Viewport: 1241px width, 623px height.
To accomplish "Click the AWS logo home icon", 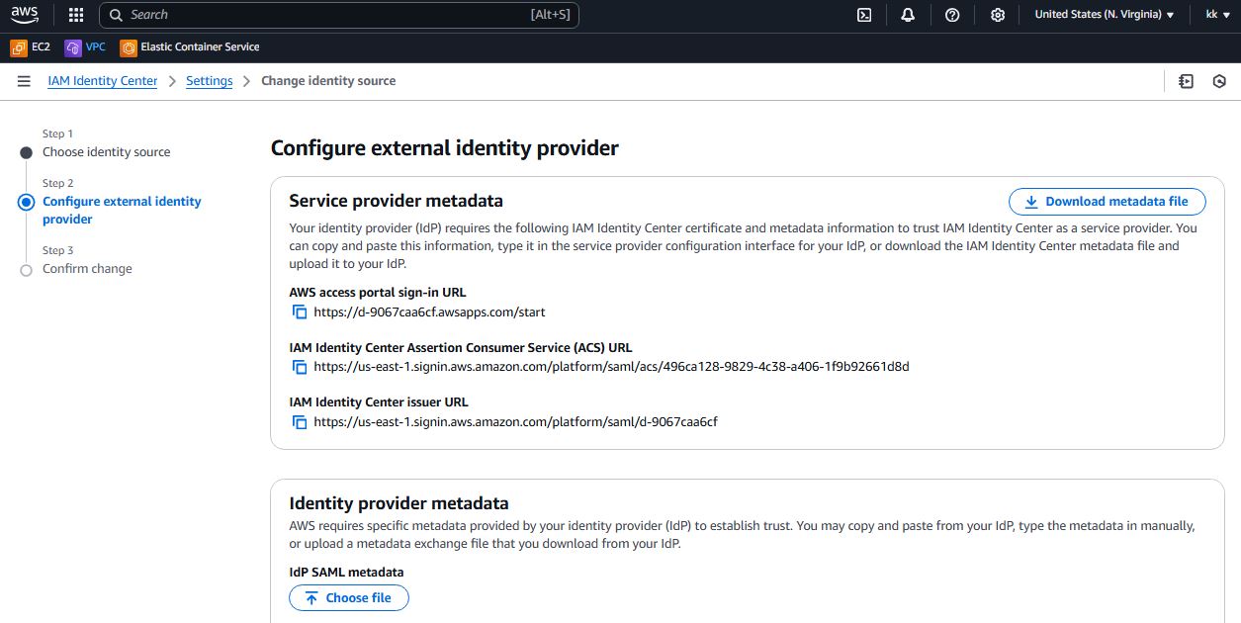I will click(25, 15).
